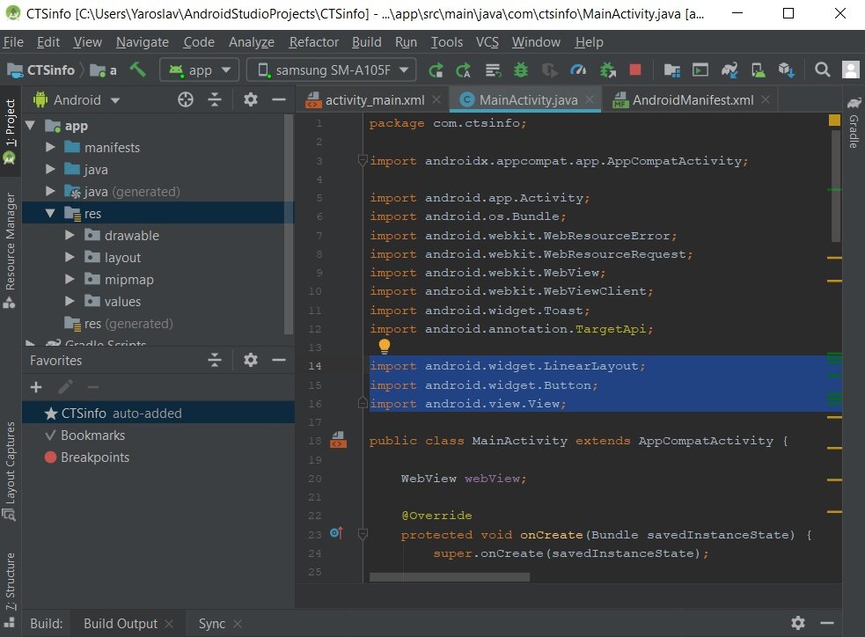Start debugging with the green bug icon

(521, 70)
